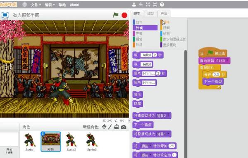The image size is (248, 158).
Task: Click the Block help question icon
Action: coord(162,5)
